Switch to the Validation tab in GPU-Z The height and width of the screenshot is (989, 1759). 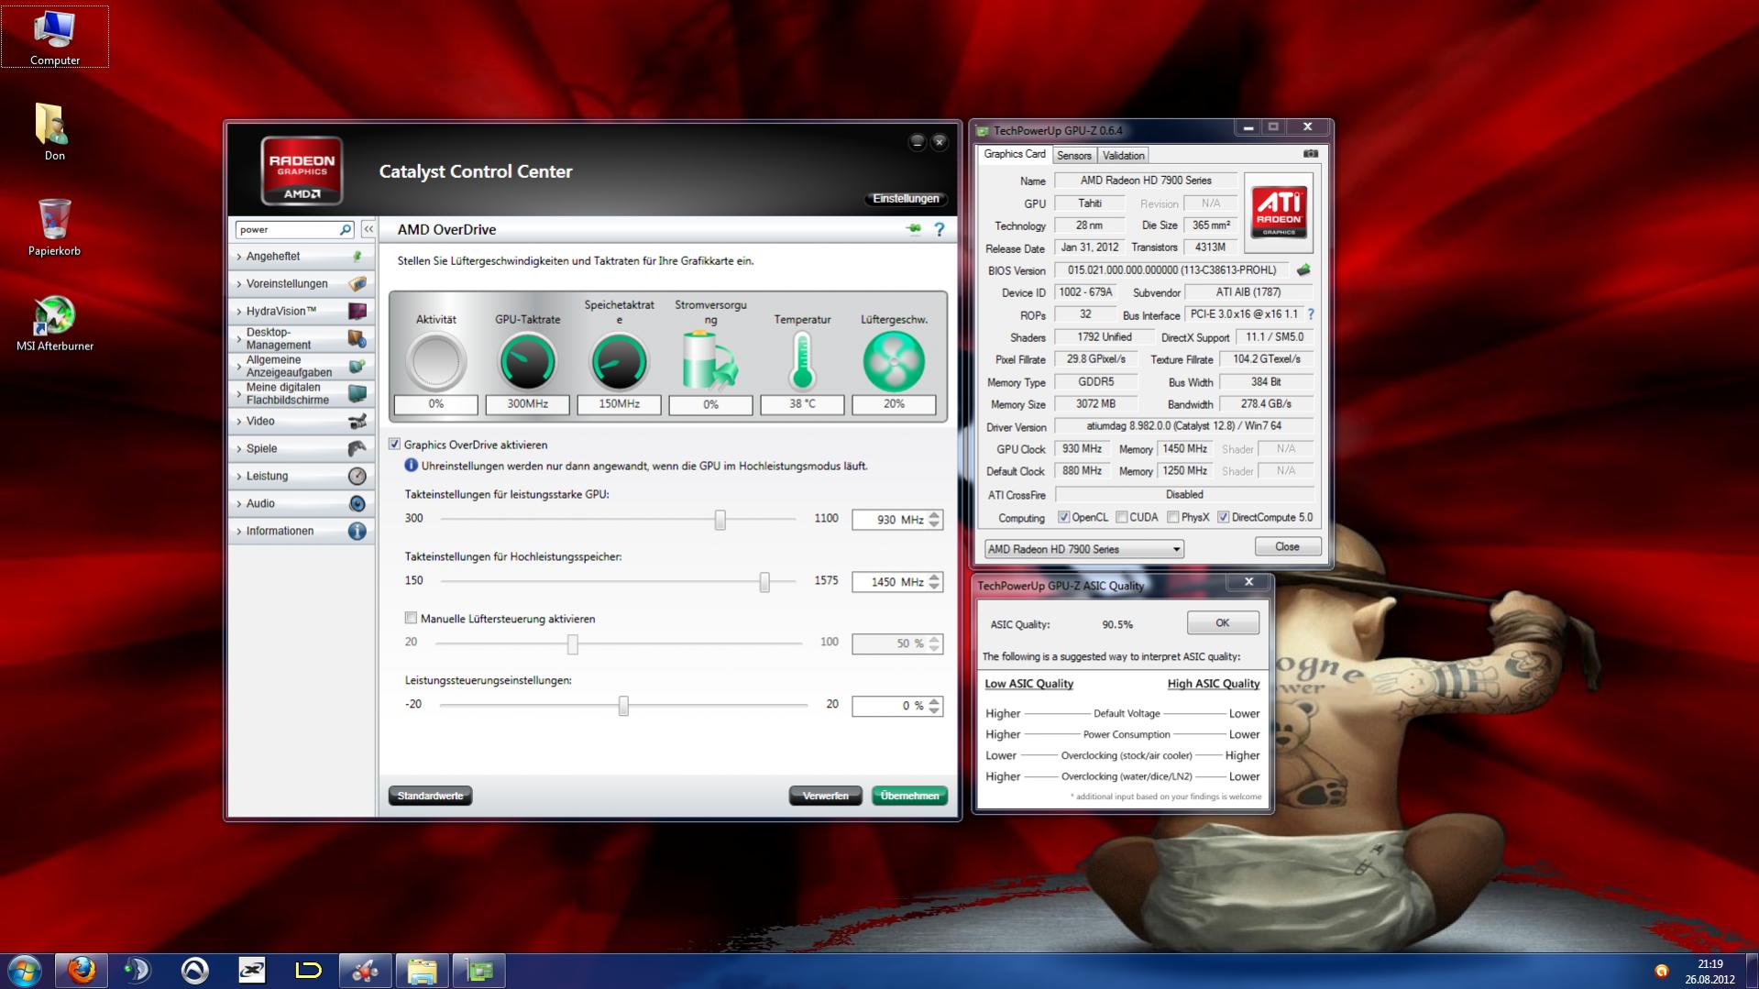[x=1123, y=156]
